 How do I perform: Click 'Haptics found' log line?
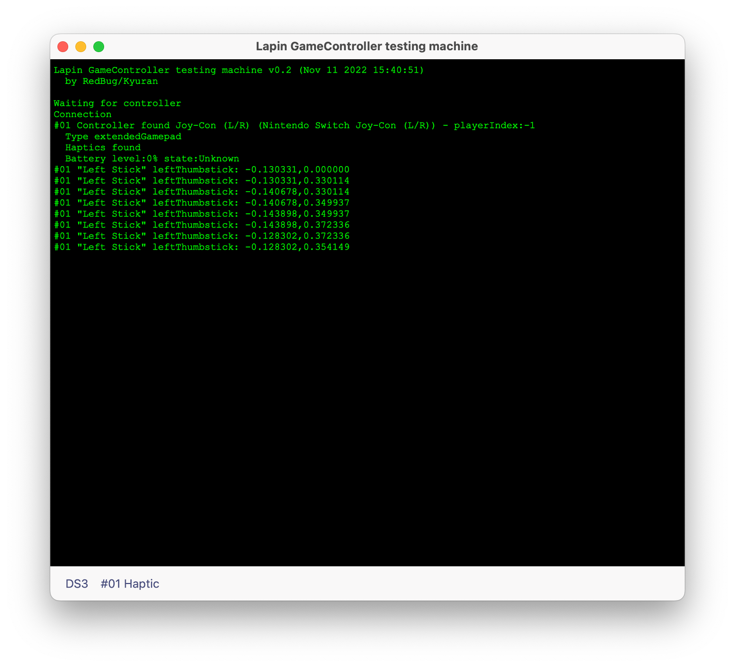point(103,148)
